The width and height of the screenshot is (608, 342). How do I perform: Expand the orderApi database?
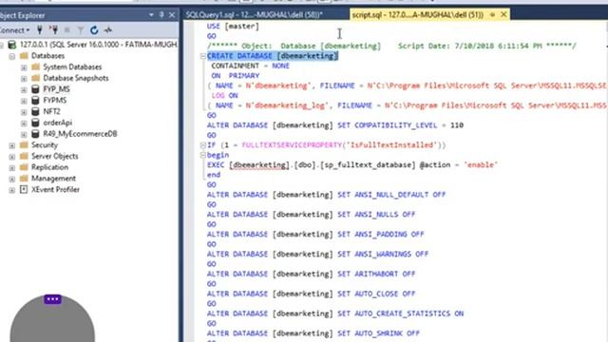point(24,123)
